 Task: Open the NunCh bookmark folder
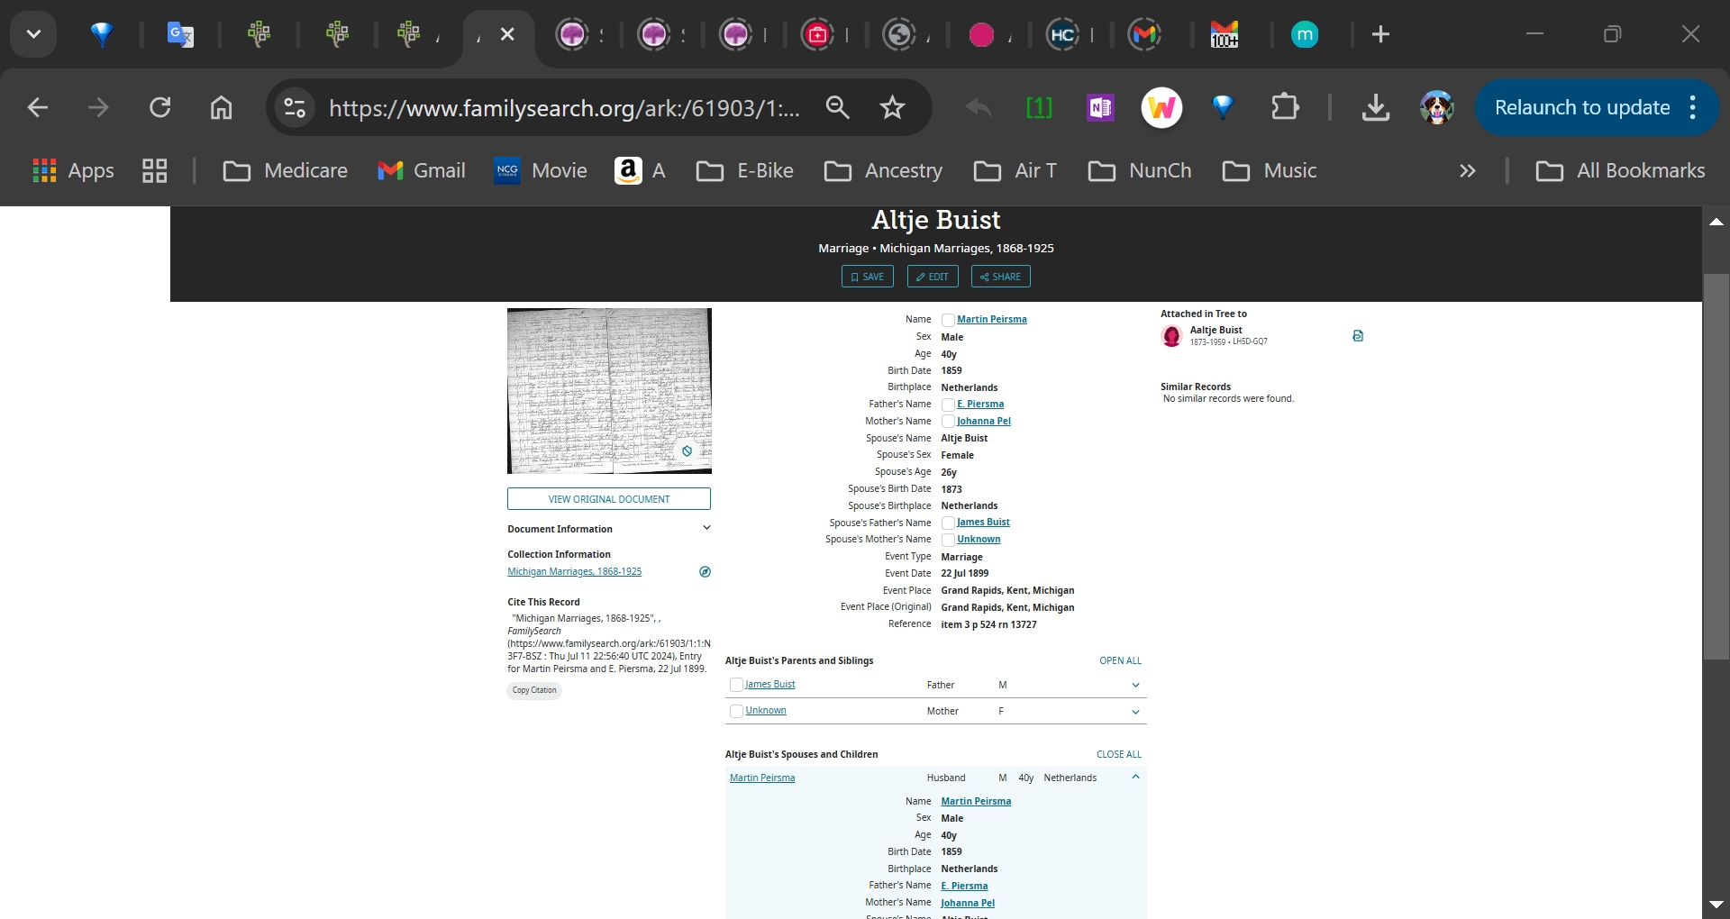1140,170
